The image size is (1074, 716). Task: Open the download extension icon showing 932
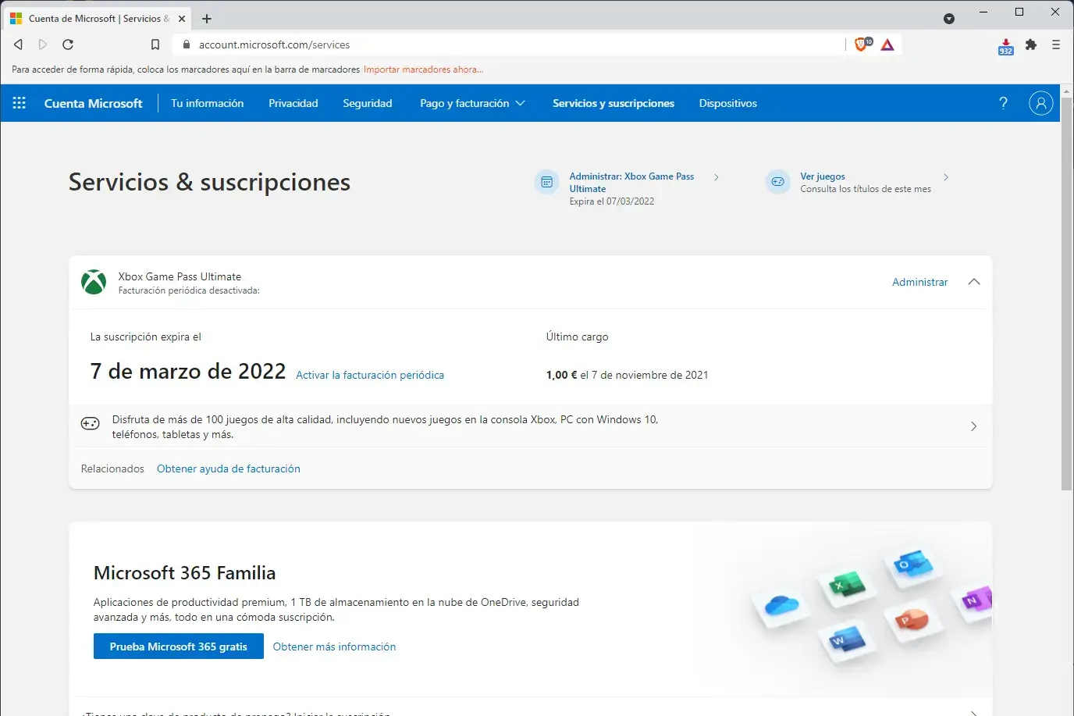(x=1005, y=47)
